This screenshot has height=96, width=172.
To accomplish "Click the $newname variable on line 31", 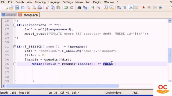I will coord(76,47).
